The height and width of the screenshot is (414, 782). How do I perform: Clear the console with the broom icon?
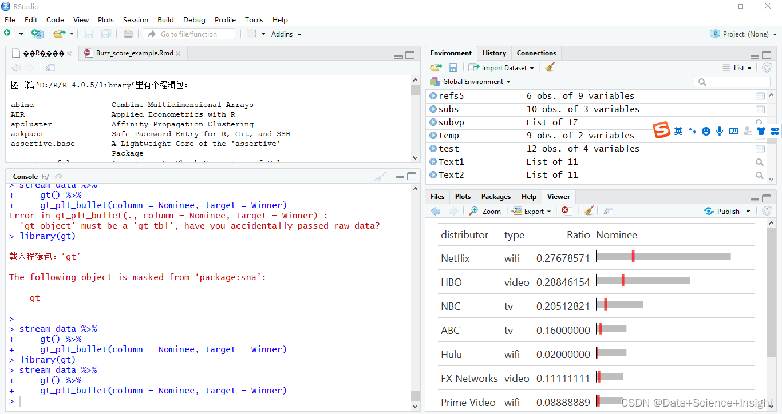click(x=380, y=177)
